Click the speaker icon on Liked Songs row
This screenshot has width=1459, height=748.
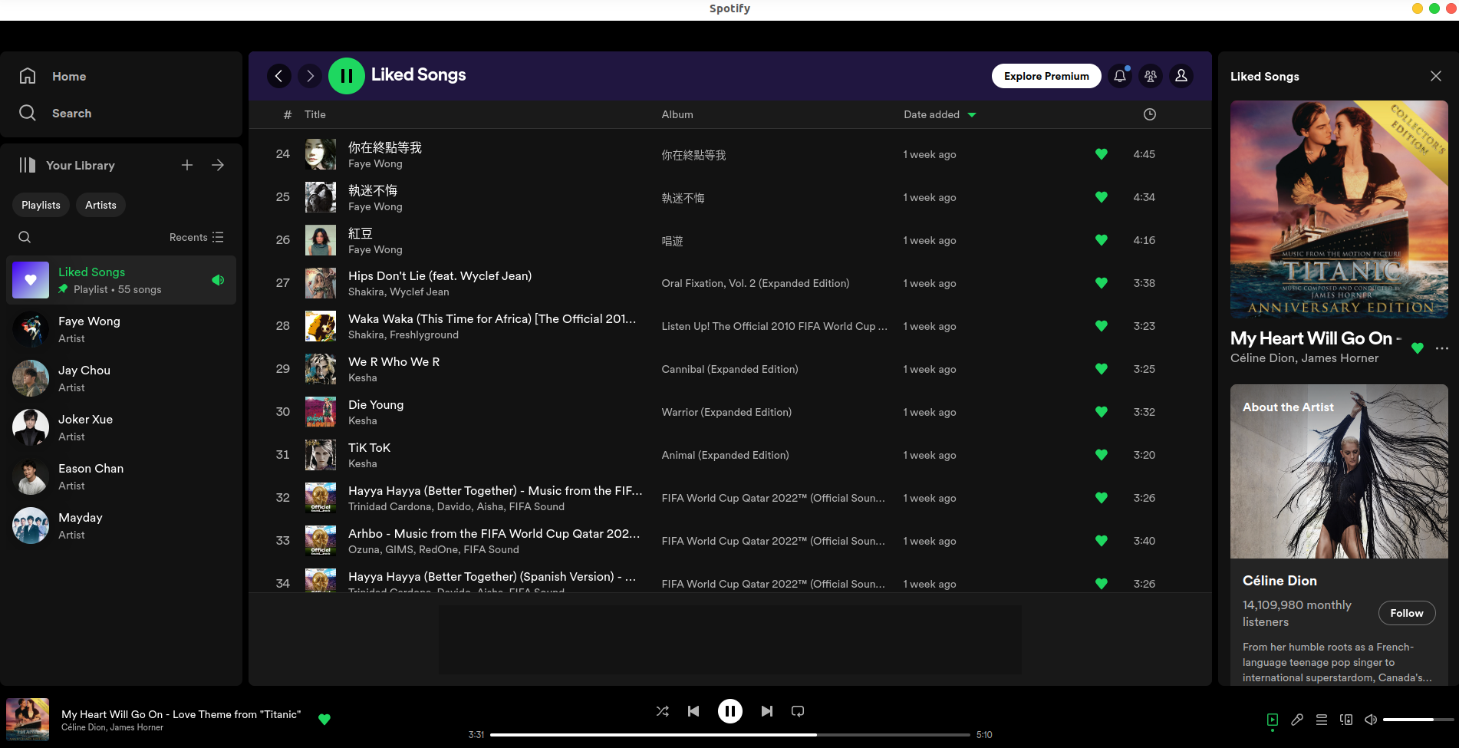pos(218,280)
